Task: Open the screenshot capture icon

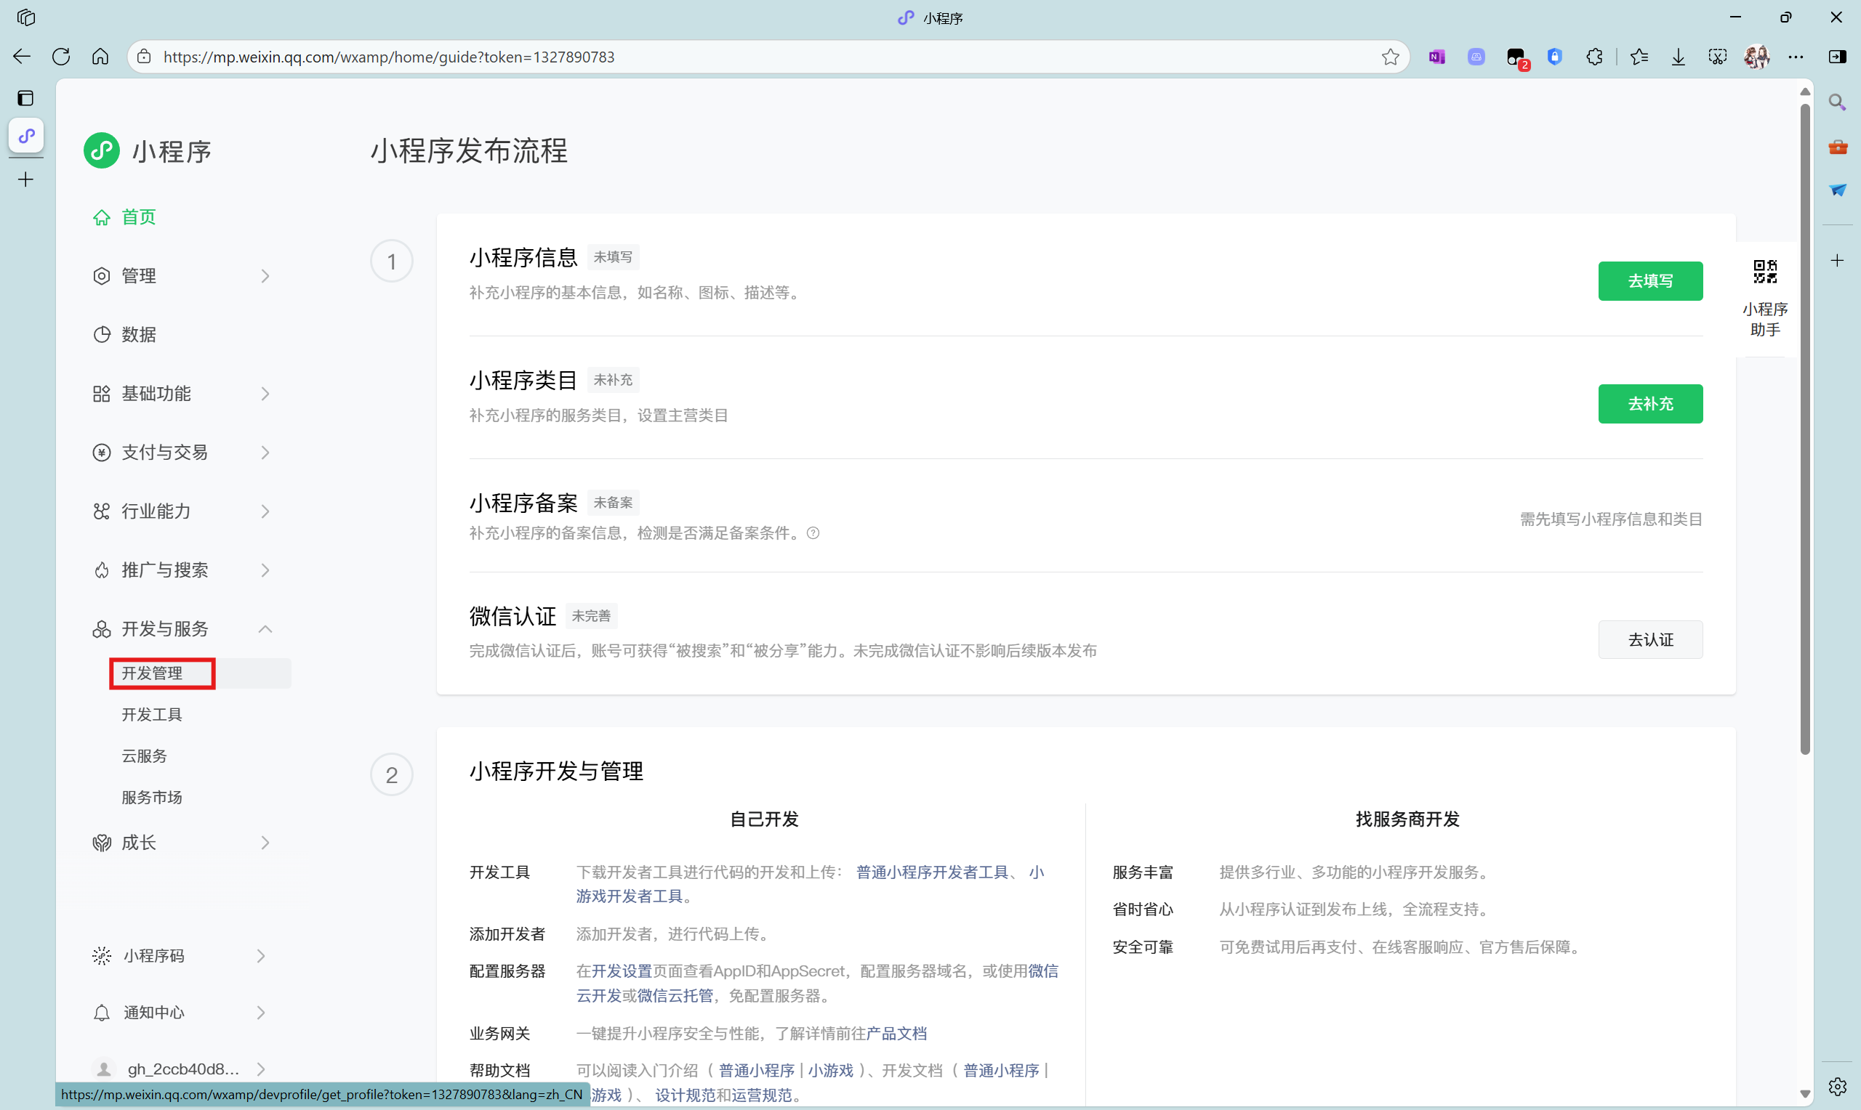Action: click(x=1718, y=57)
